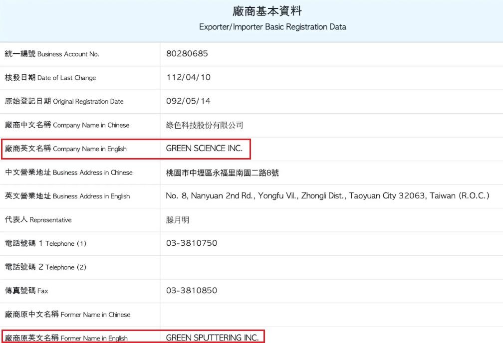The width and height of the screenshot is (503, 343).
Task: Click the value 'GREEN SPUTTERING INC.'
Action: [x=213, y=338]
